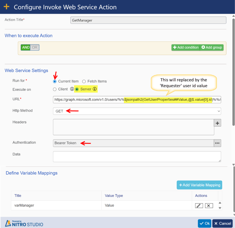Click the Add condition button
235x228 pixels.
click(185, 47)
